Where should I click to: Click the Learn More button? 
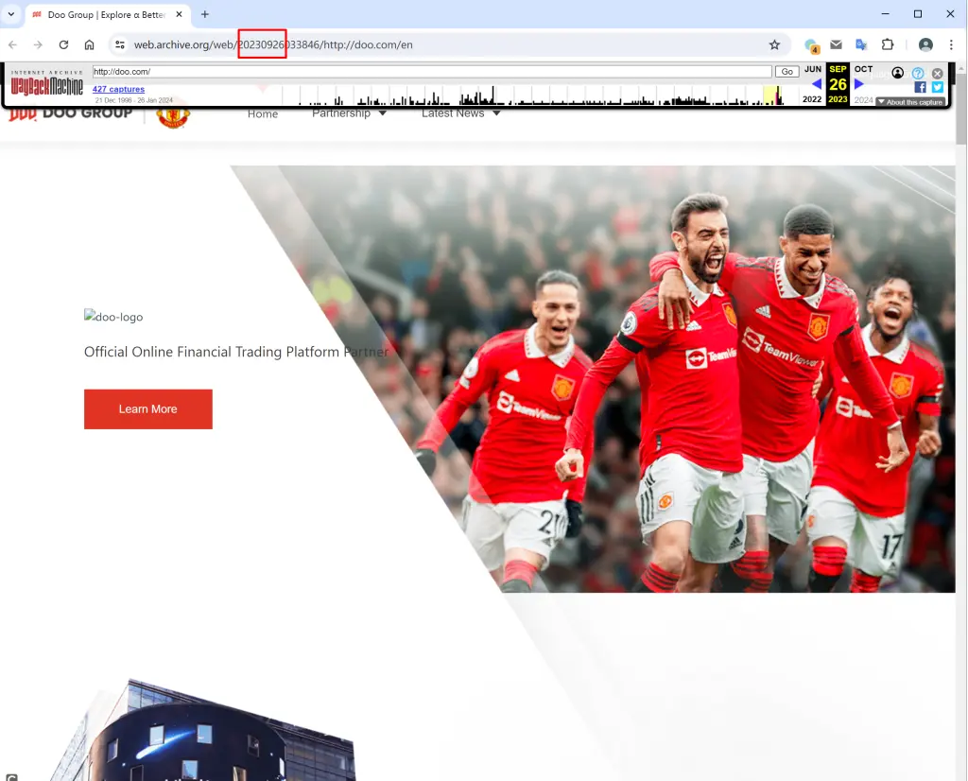pos(148,408)
